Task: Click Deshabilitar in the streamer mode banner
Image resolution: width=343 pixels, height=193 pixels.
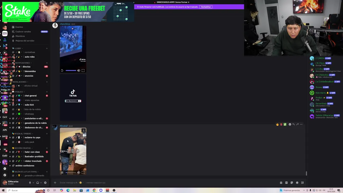Action: [206, 7]
